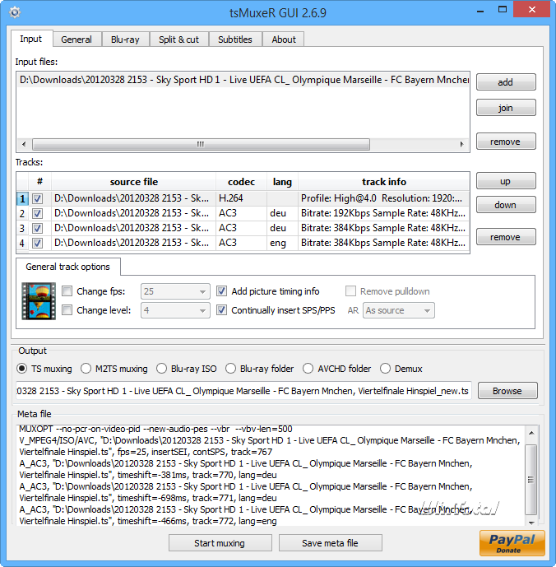Image resolution: width=556 pixels, height=567 pixels.
Task: Click the tsMuxeR gear icon in title bar
Action: (15, 12)
